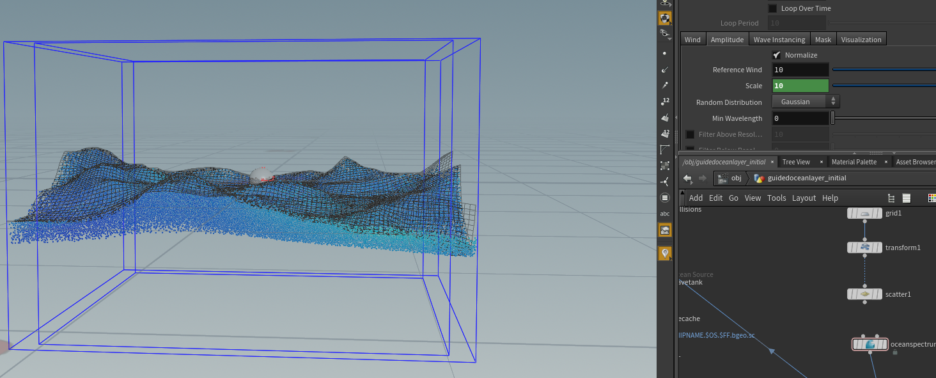
Task: Enable the Loop Over Time checkbox
Action: pos(772,8)
